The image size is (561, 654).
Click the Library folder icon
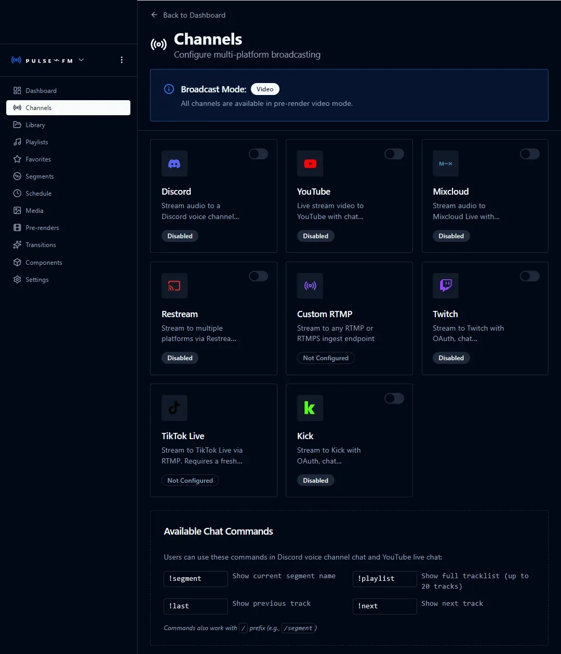coord(17,125)
